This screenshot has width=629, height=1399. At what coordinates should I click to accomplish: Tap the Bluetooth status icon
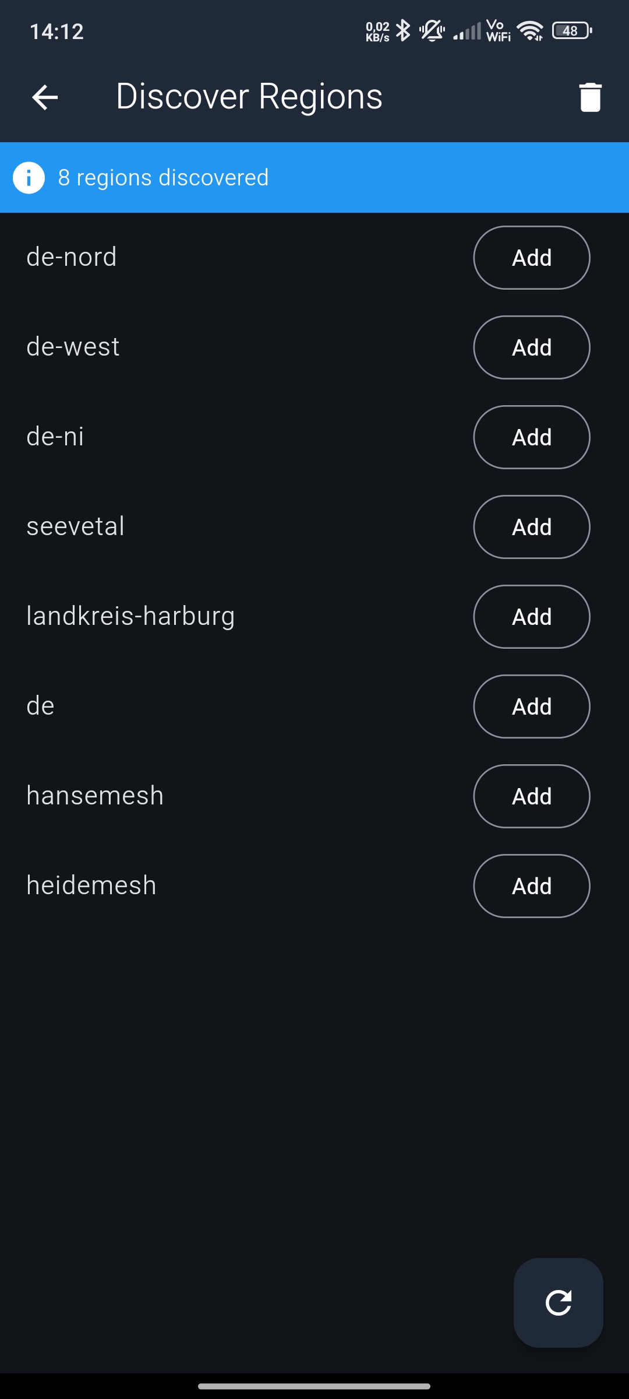403,30
